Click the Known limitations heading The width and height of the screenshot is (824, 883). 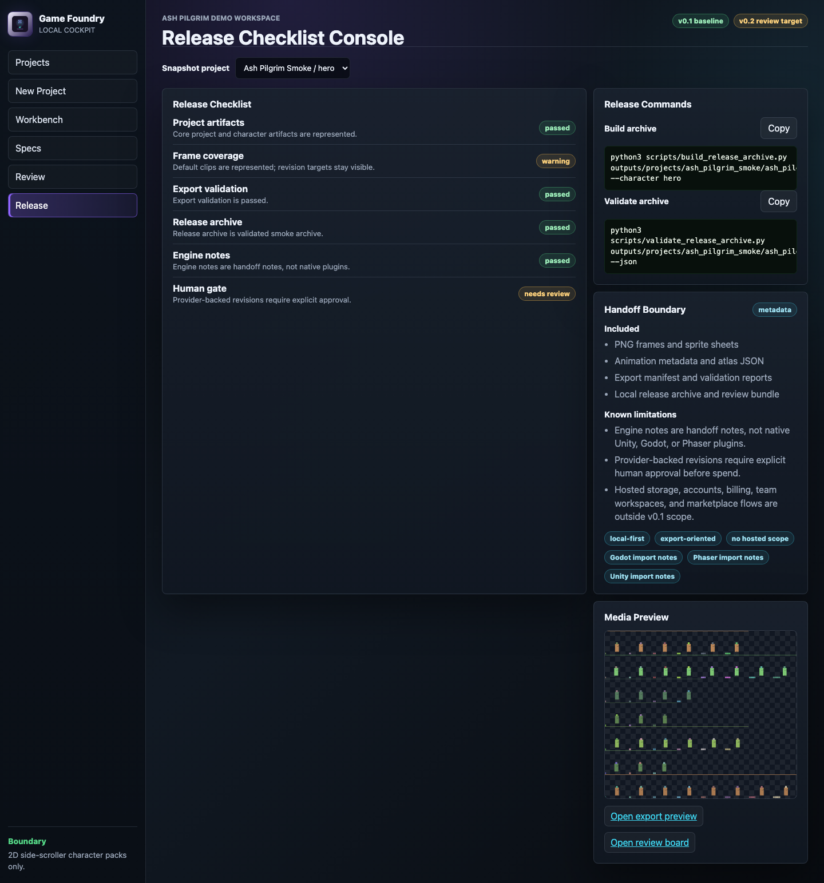pos(640,415)
